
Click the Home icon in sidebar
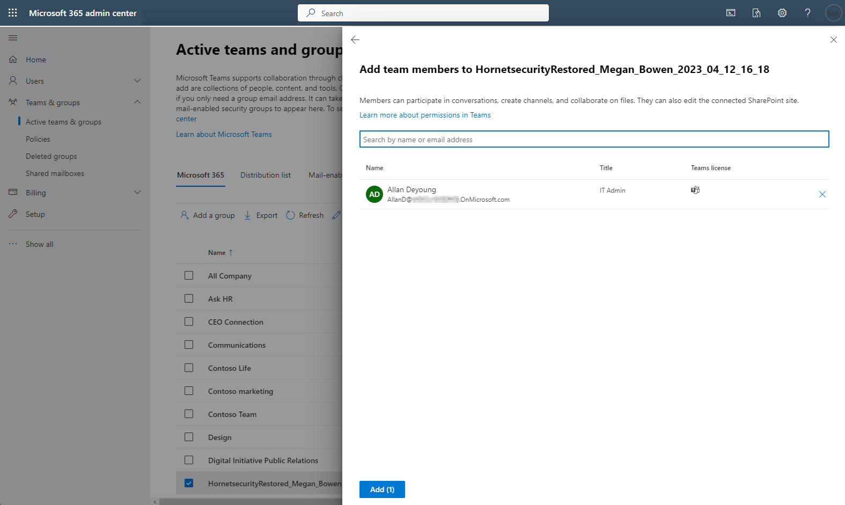13,60
